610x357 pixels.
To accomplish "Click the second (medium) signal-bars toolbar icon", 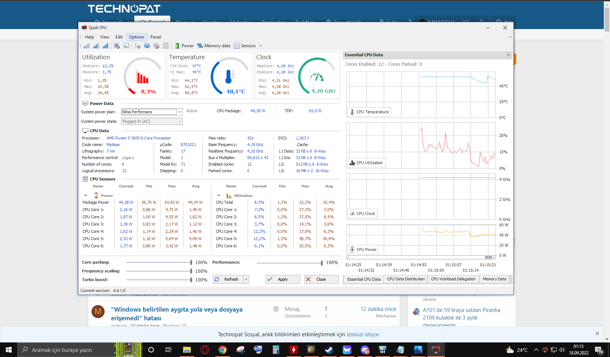I will pyautogui.click(x=96, y=46).
